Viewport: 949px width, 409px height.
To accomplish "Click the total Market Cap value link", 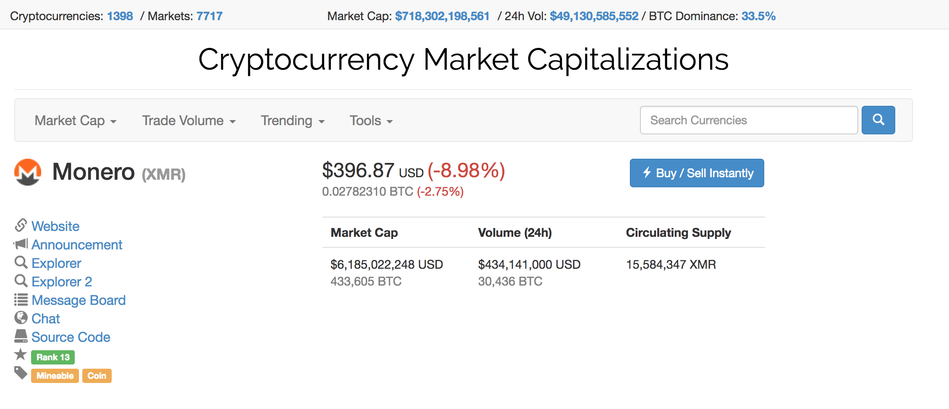I will click(x=442, y=16).
